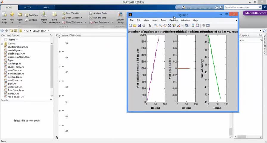Click the yellow plus New icon

pos(12,15)
